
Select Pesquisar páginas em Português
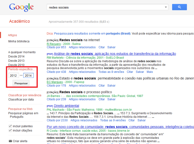pos(23,115)
